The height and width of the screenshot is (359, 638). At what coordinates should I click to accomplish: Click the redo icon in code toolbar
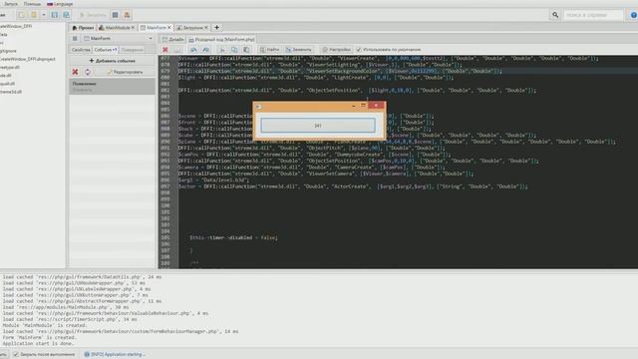pyautogui.click(x=206, y=50)
